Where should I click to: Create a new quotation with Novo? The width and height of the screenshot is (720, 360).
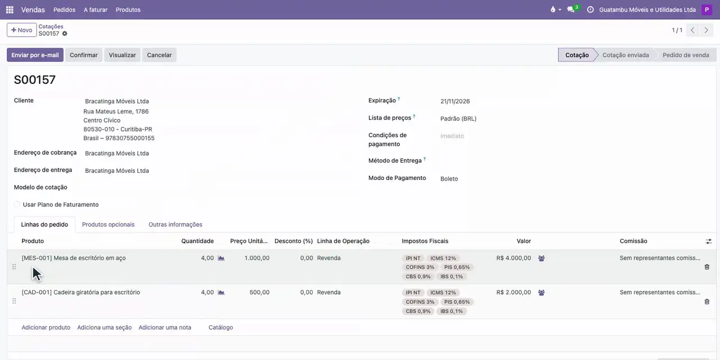[x=21, y=30]
